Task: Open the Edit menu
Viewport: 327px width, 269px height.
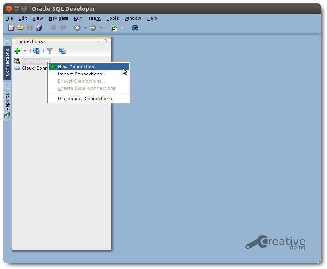Action: pos(23,18)
